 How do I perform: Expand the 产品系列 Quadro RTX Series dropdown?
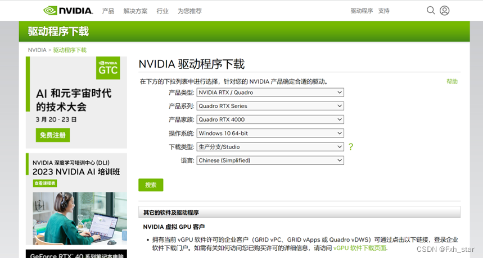click(x=270, y=106)
